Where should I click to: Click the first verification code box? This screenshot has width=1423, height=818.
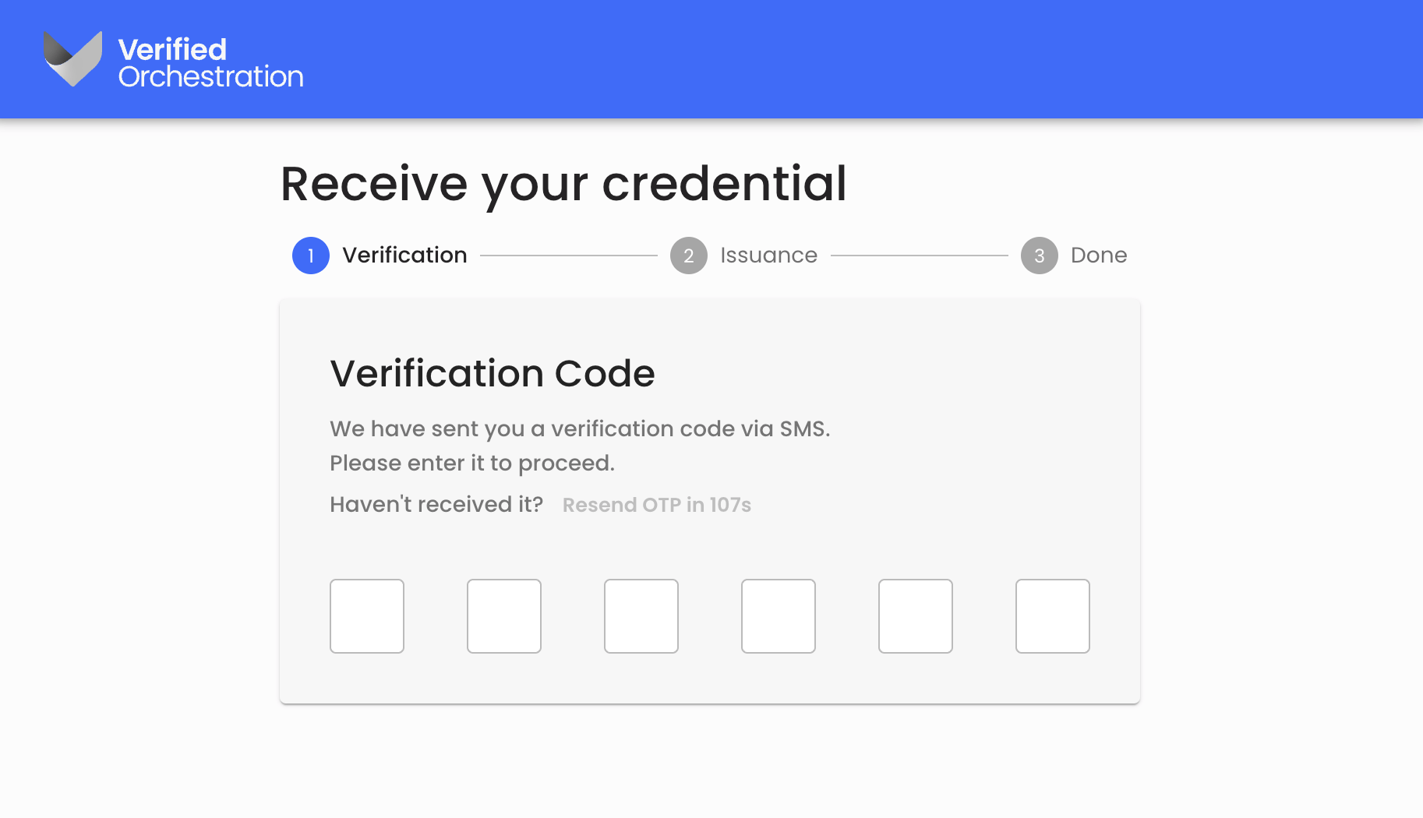point(366,615)
